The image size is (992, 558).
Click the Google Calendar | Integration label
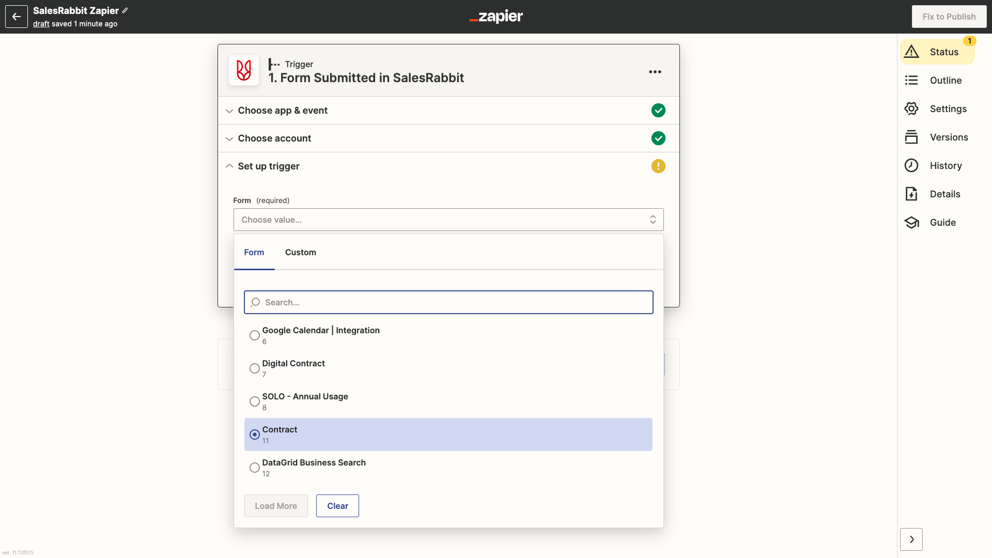(x=321, y=330)
